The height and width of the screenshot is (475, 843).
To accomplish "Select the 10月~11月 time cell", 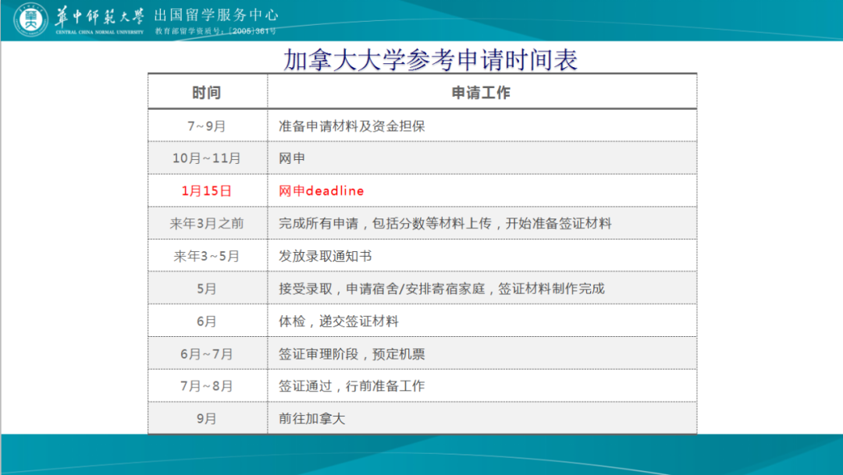I will 207,158.
